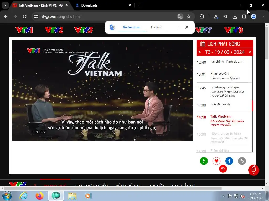The image size is (269, 201).
Task: Open the Chrome profile avatar
Action: pos(254,16)
